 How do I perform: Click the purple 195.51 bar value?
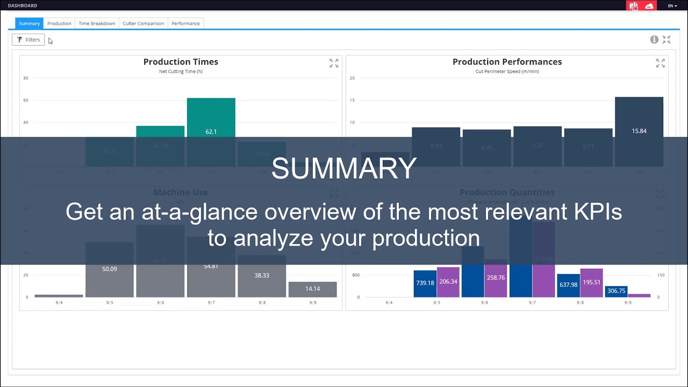(591, 282)
